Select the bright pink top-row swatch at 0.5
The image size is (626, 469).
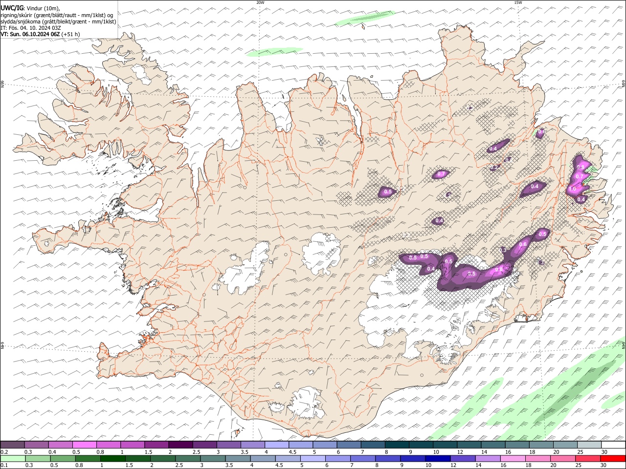click(x=84, y=445)
